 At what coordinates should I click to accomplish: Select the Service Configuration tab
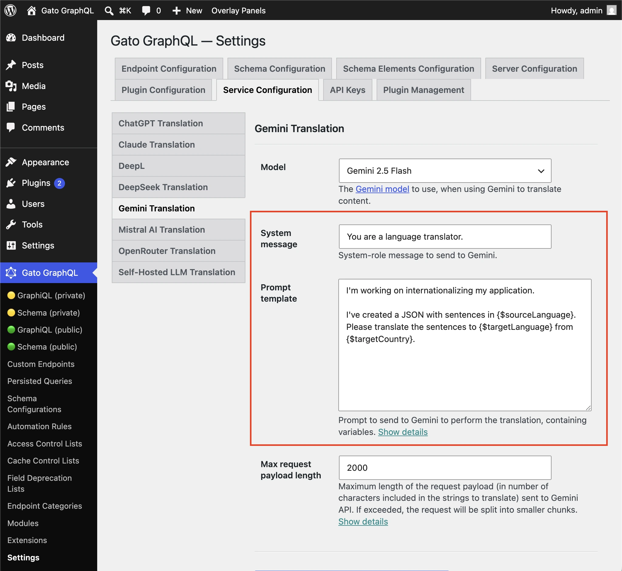(x=267, y=90)
